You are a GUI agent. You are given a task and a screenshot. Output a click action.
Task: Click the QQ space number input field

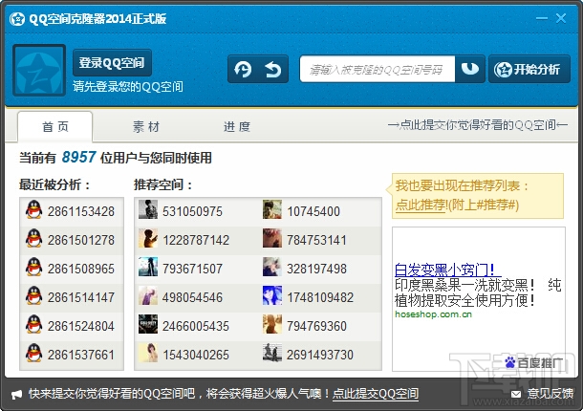(377, 69)
